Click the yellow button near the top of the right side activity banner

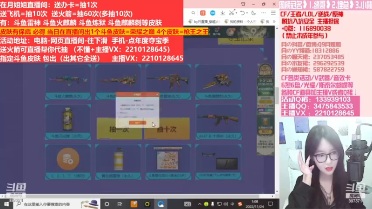pyautogui.click(x=266, y=102)
